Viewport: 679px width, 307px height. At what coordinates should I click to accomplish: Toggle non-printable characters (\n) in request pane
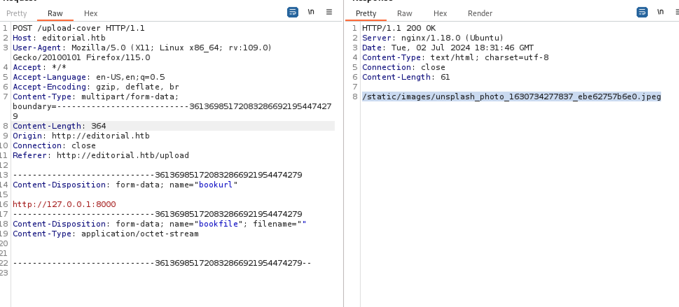pos(311,12)
